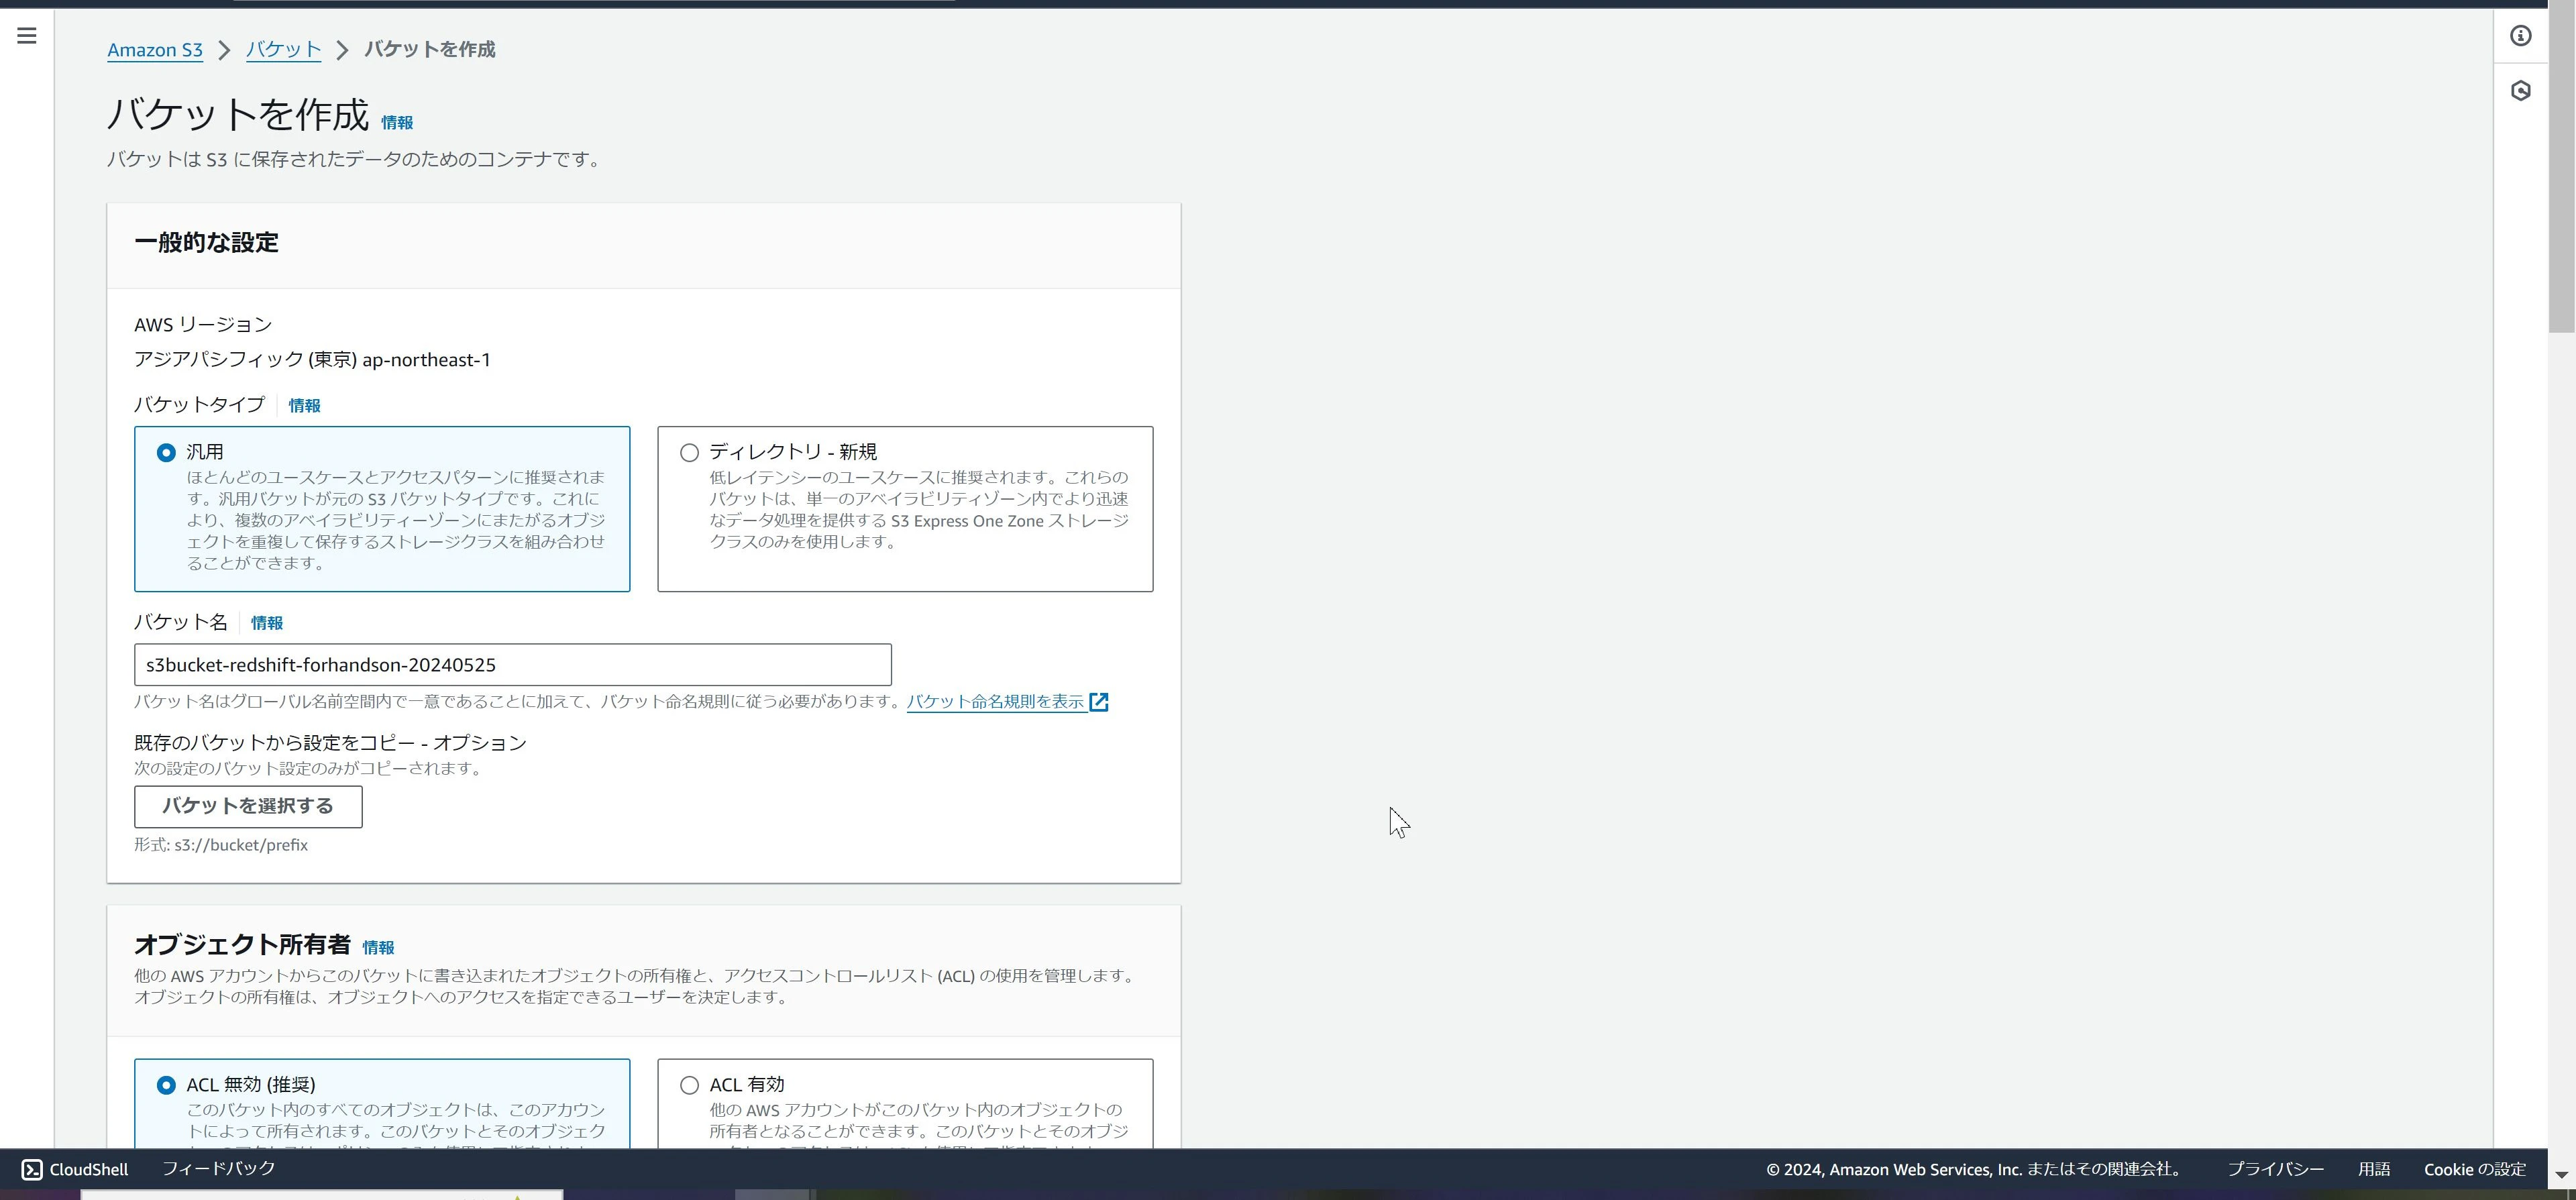The width and height of the screenshot is (2576, 1200).
Task: Open 用語 footer link
Action: coord(2374,1169)
